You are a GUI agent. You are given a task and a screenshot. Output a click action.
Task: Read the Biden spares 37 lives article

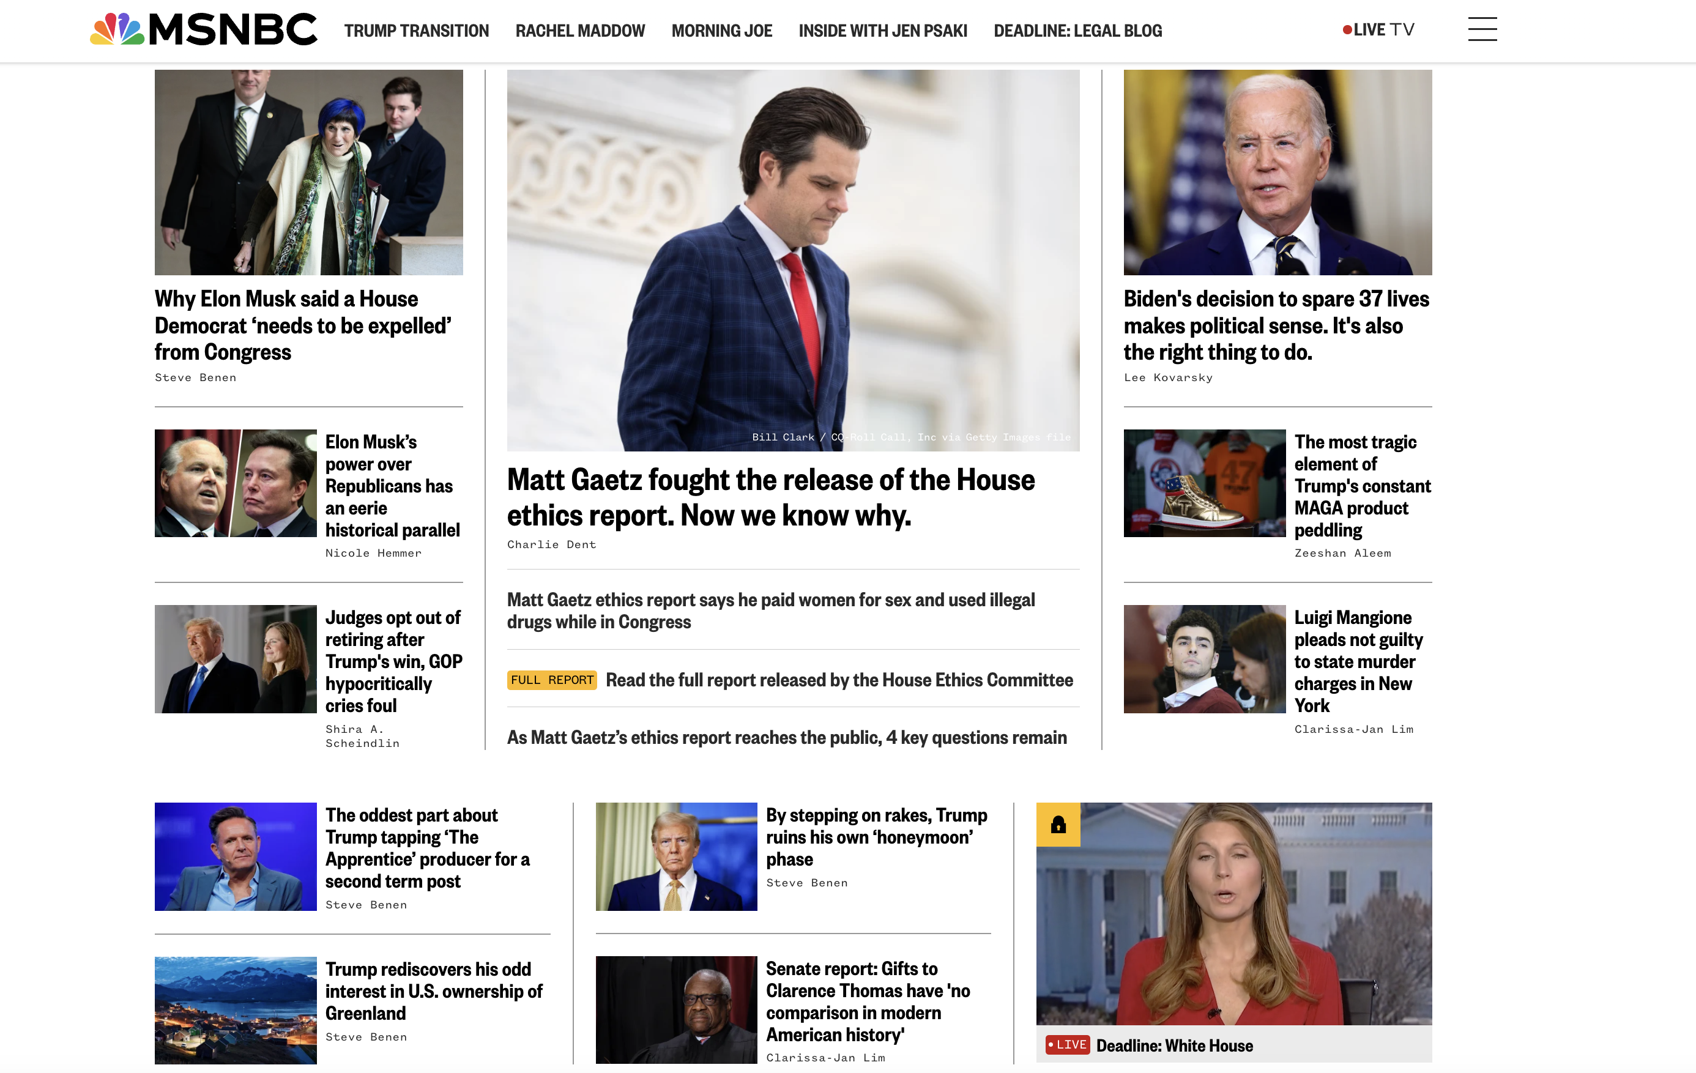pos(1276,325)
